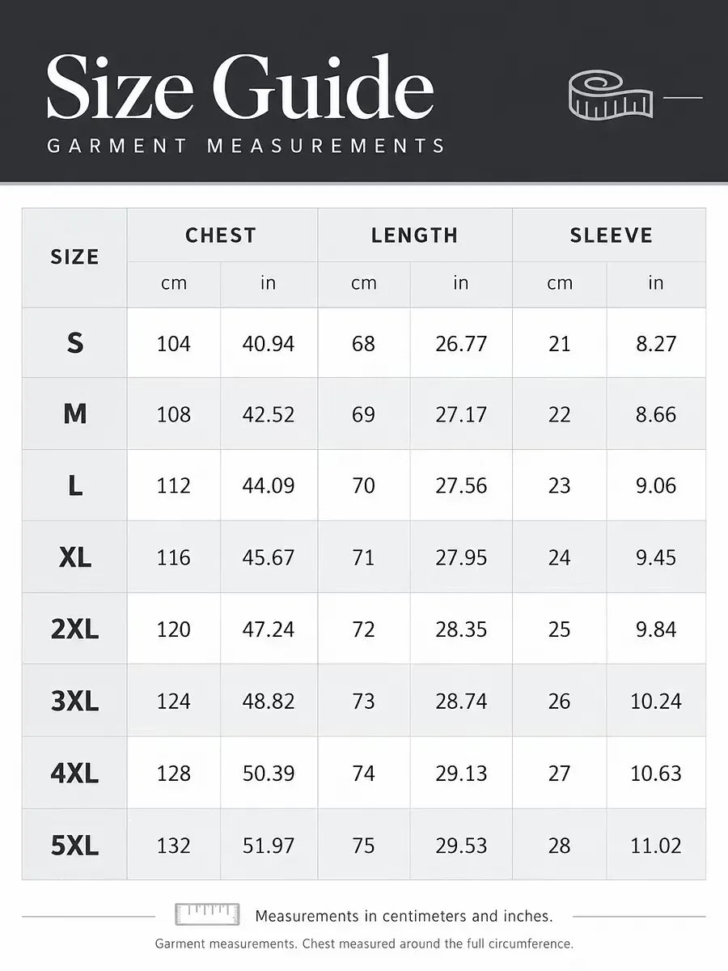Click the SLEEVE column header
728x971 pixels.
(611, 235)
